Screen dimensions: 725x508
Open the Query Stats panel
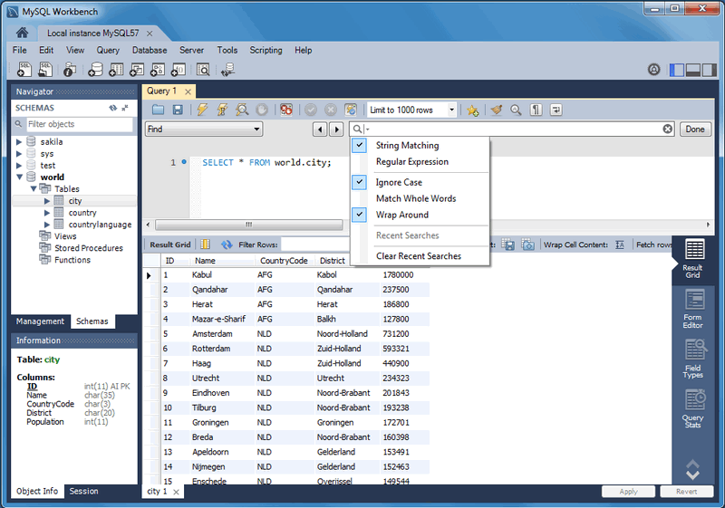(693, 408)
